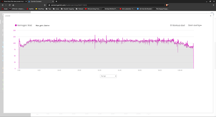The height and width of the screenshot is (117, 216).
Task: Open the Per tijd selector
Action: click(108, 76)
